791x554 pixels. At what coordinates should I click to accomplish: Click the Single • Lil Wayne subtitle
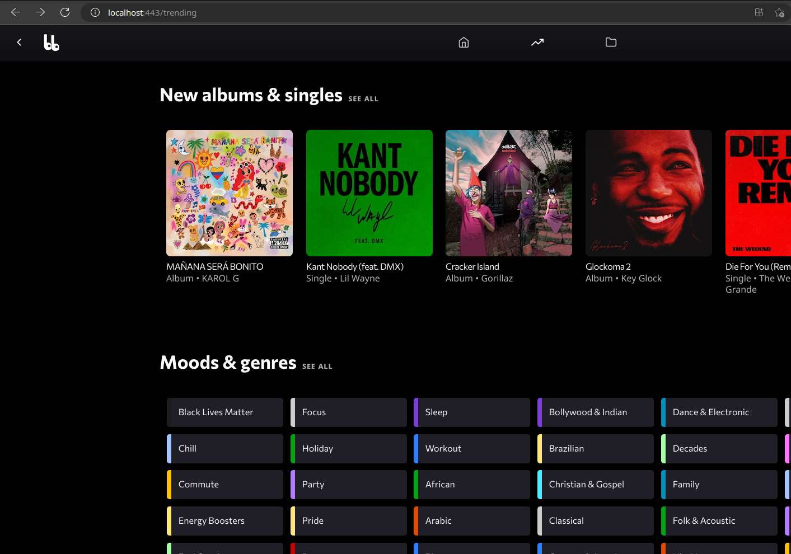pos(343,279)
